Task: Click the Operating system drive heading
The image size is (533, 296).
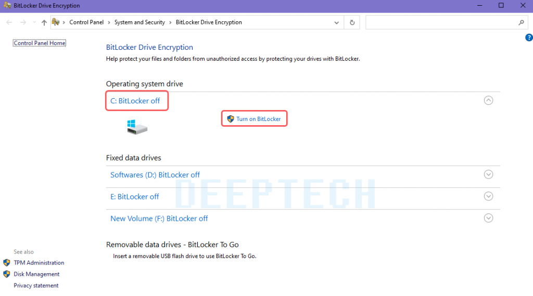Action: tap(145, 84)
